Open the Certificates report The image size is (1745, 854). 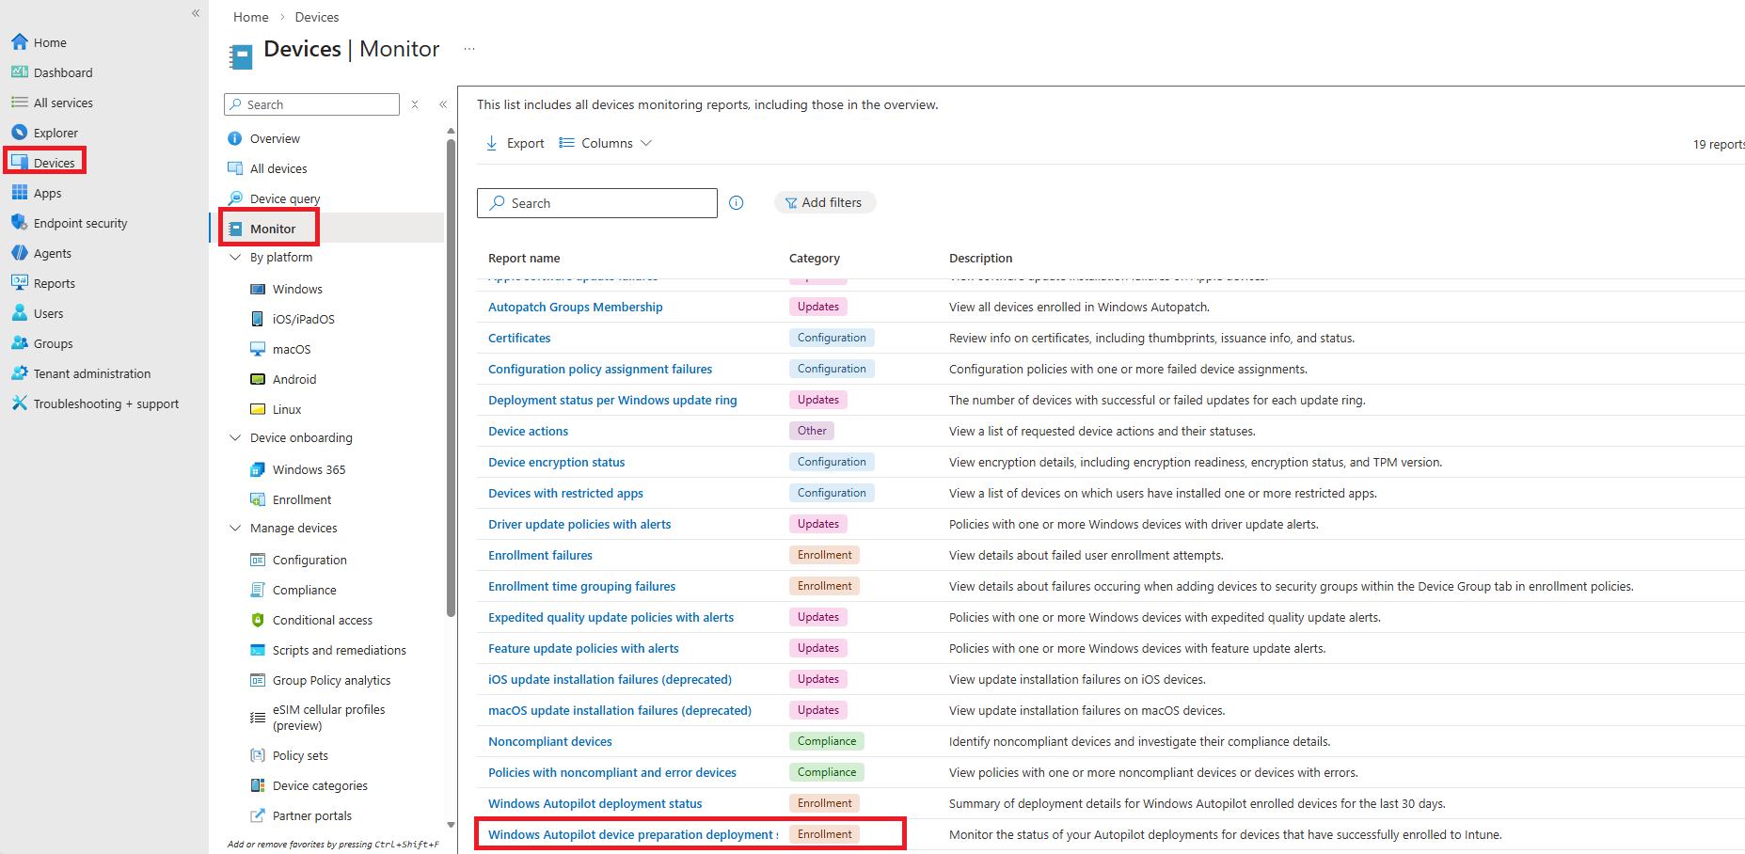[x=519, y=338]
